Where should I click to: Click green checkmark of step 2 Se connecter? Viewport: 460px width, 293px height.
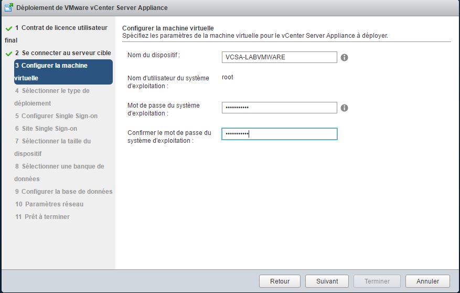[x=9, y=54]
